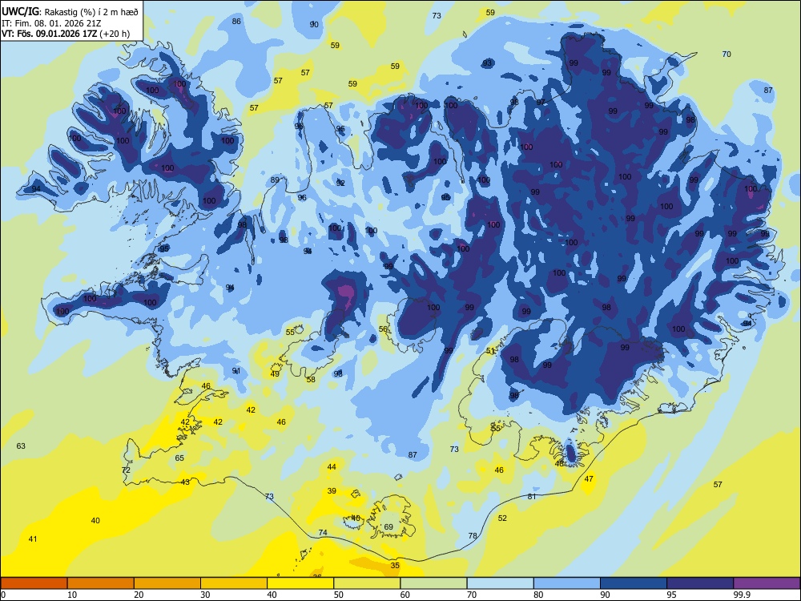
Task: Click the map value '74' on the south coast
Action: point(323,533)
